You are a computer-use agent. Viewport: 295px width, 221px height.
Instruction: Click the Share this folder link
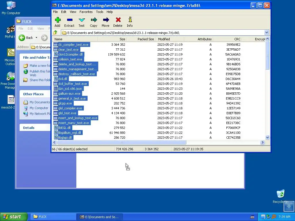click(40, 80)
